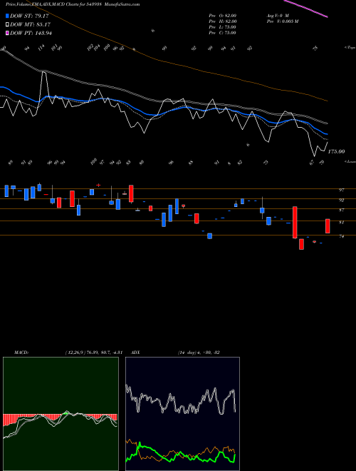
Task: Open the MACD indicator chart
Action: 61,414
